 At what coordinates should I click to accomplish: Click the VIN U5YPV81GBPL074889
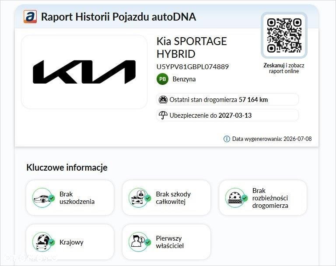pos(192,66)
